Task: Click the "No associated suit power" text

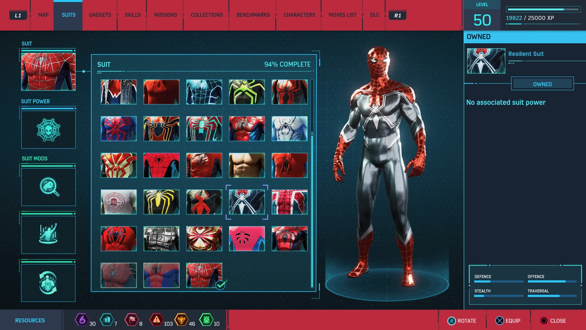Action: point(506,102)
